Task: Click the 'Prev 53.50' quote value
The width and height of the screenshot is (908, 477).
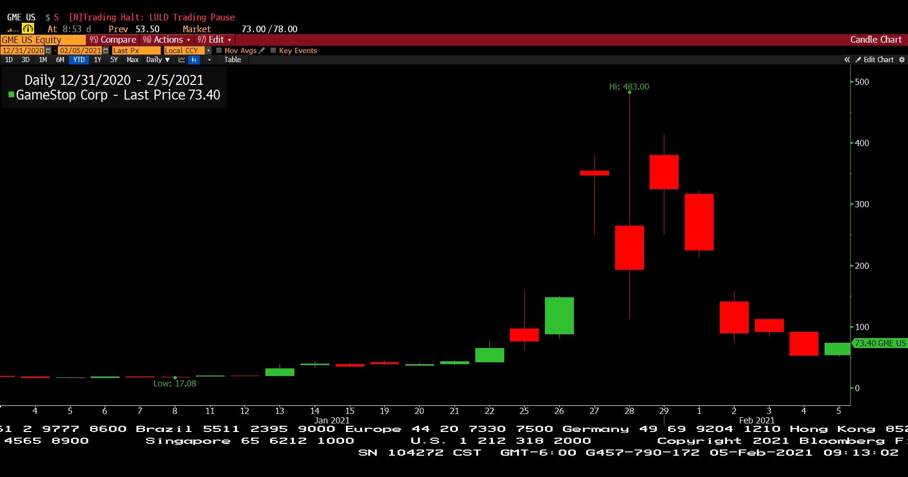Action: 134,29
